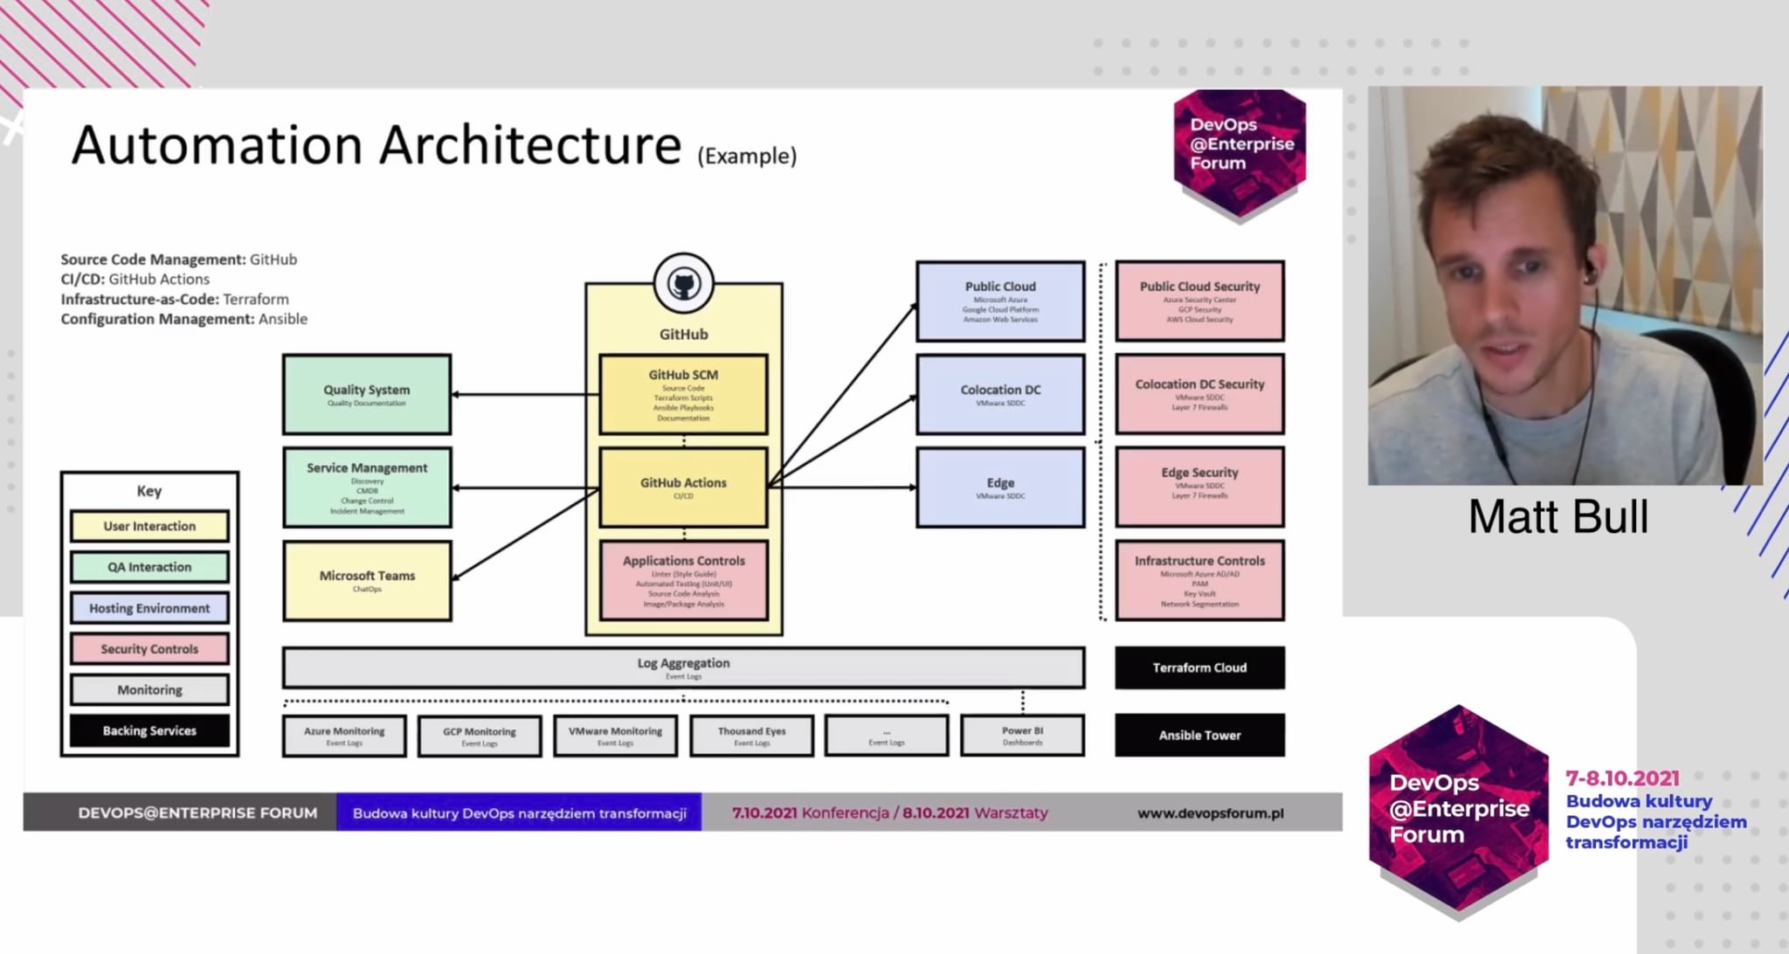Click the 'Public Cloud Security' box
1789x954 pixels.
point(1199,301)
